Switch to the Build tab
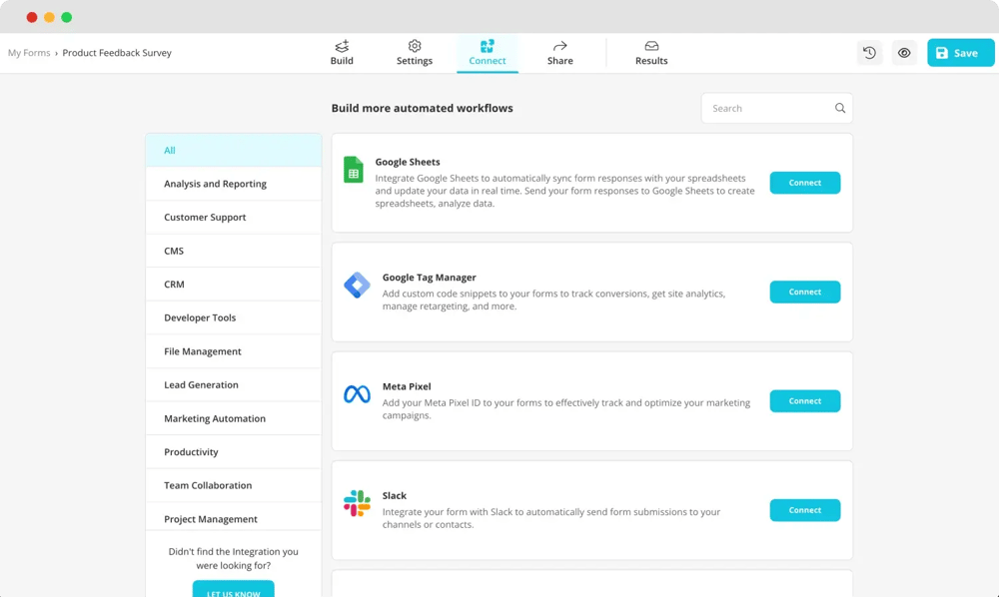The height and width of the screenshot is (597, 999). point(342,52)
